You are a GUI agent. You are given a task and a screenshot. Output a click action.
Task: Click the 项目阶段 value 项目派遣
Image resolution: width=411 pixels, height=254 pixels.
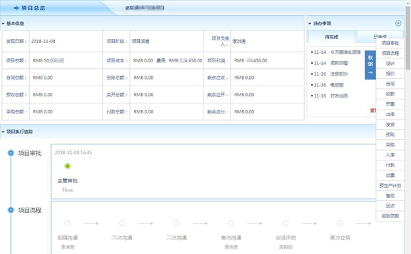pos(141,41)
